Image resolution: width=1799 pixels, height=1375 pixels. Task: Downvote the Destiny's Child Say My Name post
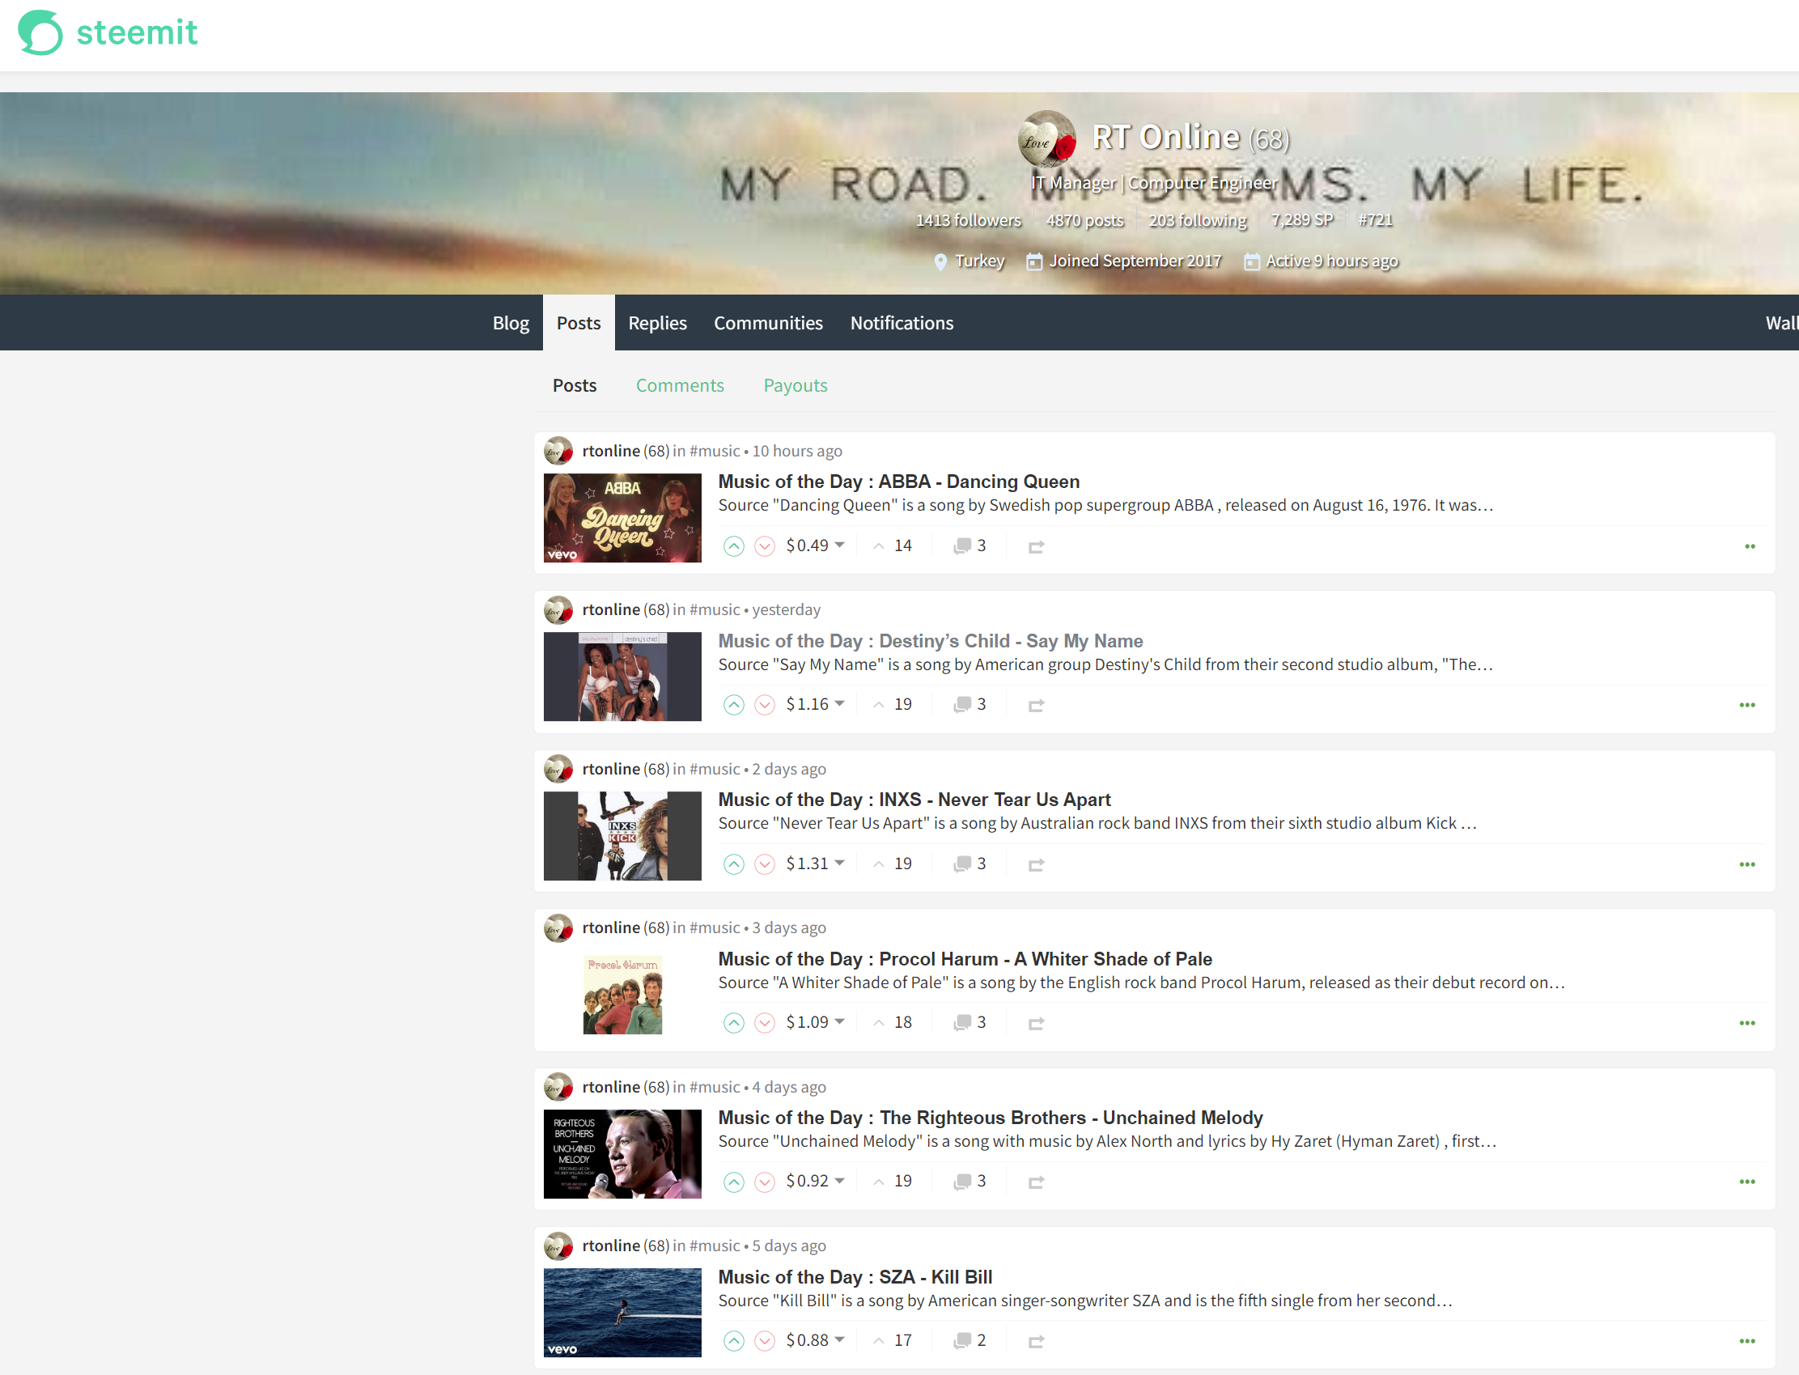pos(765,705)
